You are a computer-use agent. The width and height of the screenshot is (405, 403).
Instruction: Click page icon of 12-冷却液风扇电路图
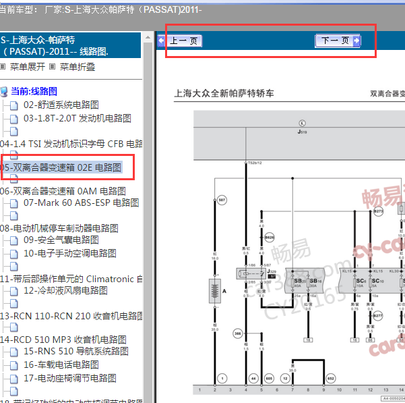[x=14, y=291]
